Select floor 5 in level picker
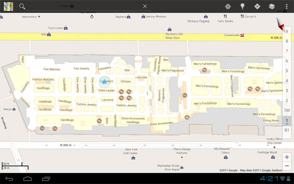The width and height of the screenshot is (294, 184). [287, 71]
